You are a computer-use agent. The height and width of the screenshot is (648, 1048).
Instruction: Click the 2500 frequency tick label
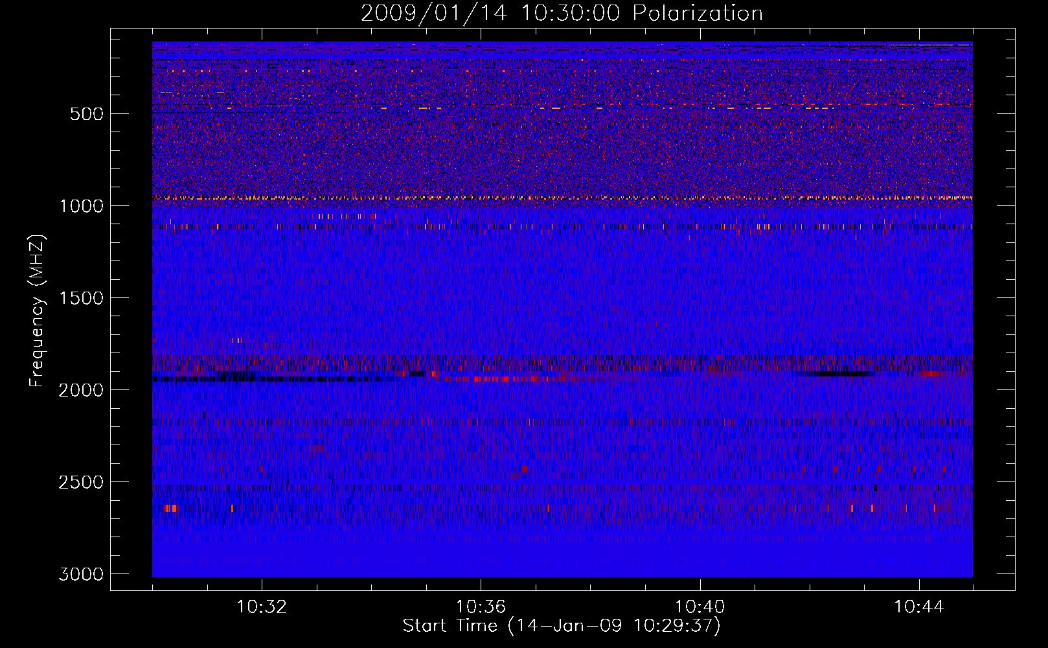click(x=81, y=482)
